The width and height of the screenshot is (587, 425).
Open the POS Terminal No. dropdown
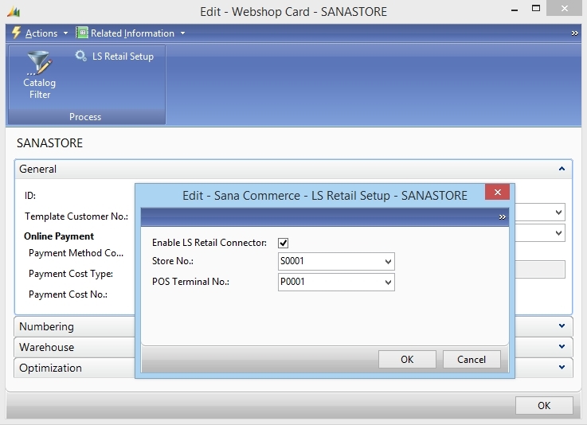pos(388,282)
